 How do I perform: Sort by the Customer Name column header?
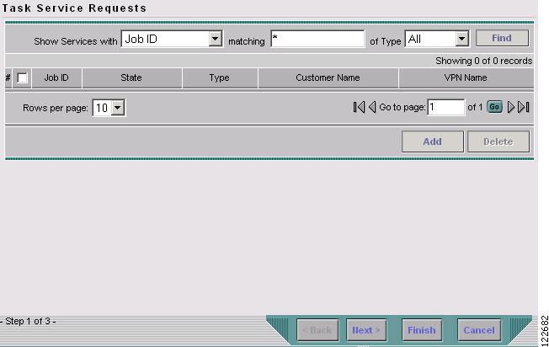tap(328, 77)
